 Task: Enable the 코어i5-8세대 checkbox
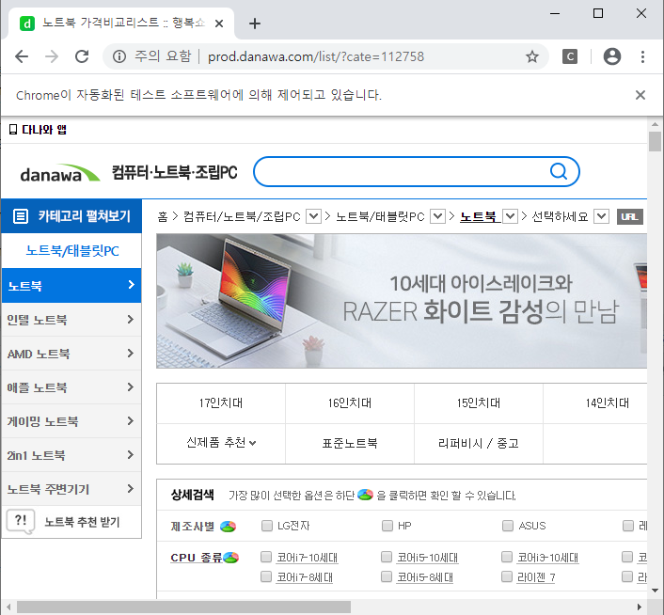click(x=387, y=576)
